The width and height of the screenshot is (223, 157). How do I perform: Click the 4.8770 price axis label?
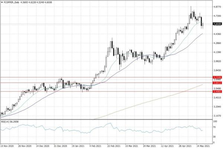[217, 7]
